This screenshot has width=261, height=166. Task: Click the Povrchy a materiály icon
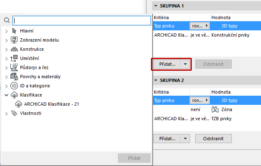(x=14, y=77)
